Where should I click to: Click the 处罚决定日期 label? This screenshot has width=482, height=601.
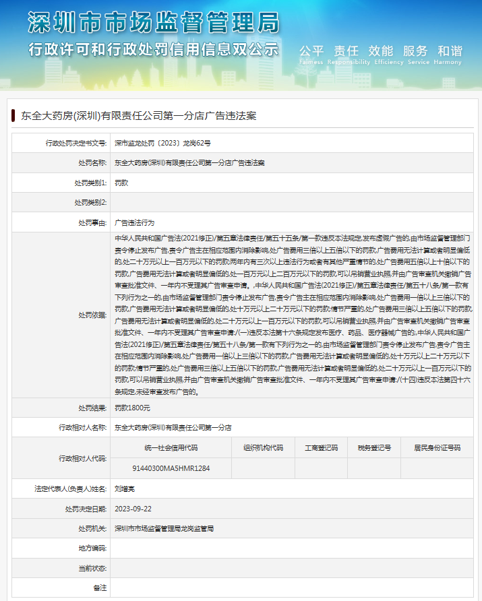86,509
